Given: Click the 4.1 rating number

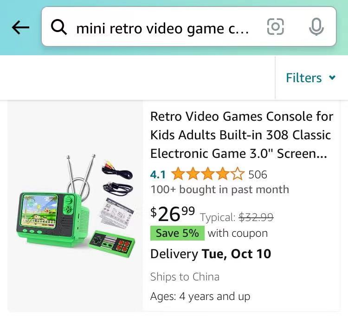Looking at the screenshot, I should click(158, 175).
